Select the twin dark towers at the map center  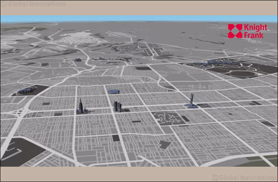point(117,106)
